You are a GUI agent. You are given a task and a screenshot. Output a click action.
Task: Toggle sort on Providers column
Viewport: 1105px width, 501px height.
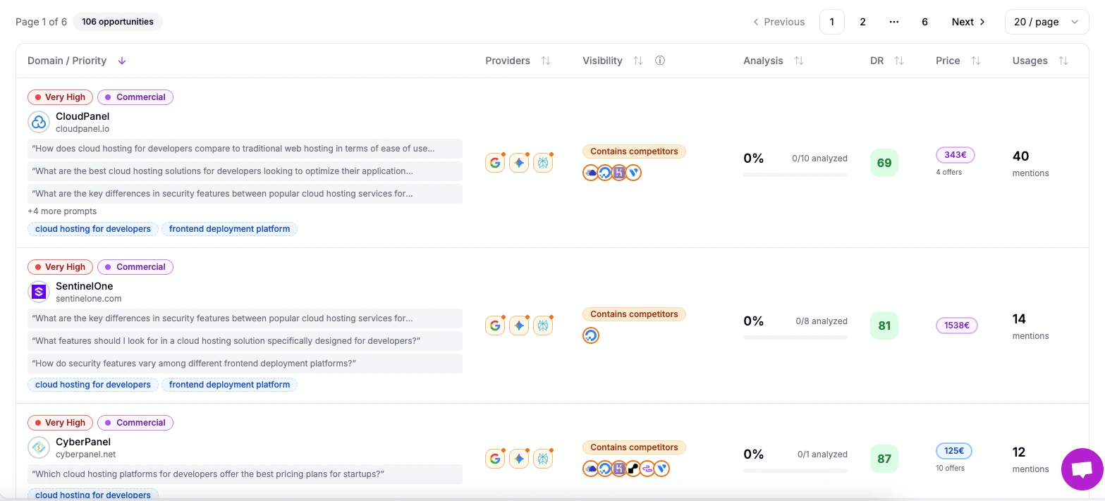point(546,61)
